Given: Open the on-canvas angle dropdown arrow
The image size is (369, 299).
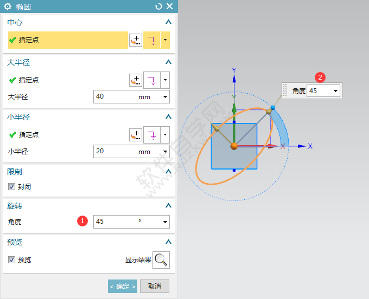Looking at the screenshot, I should (x=335, y=91).
